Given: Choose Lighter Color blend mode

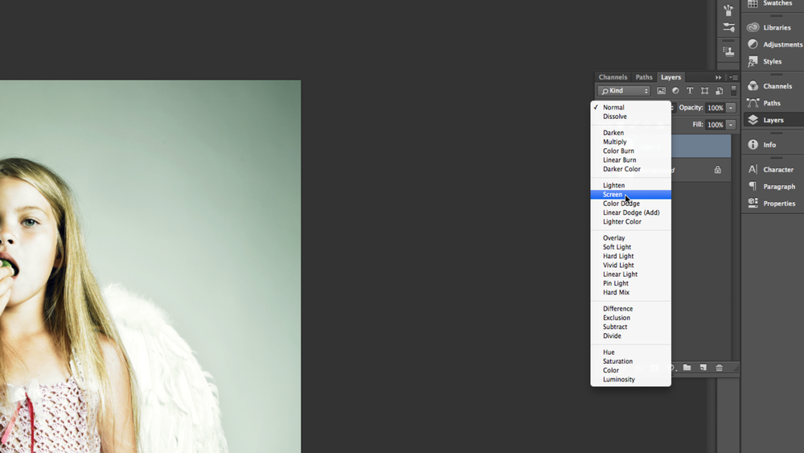Looking at the screenshot, I should (x=630, y=221).
